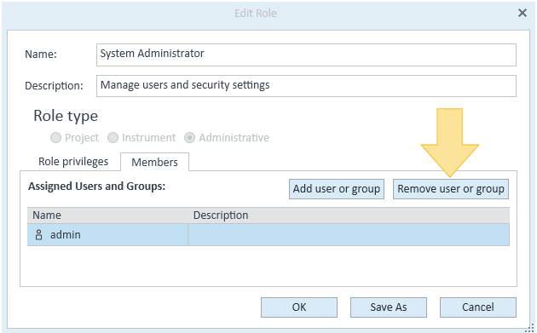Image resolution: width=537 pixels, height=333 pixels.
Task: Select the Administrative role type radio button
Action: click(x=189, y=138)
